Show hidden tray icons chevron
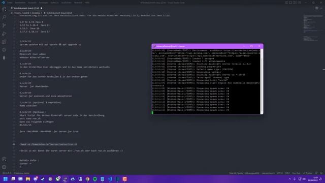The image size is (325, 183). tap(289, 179)
